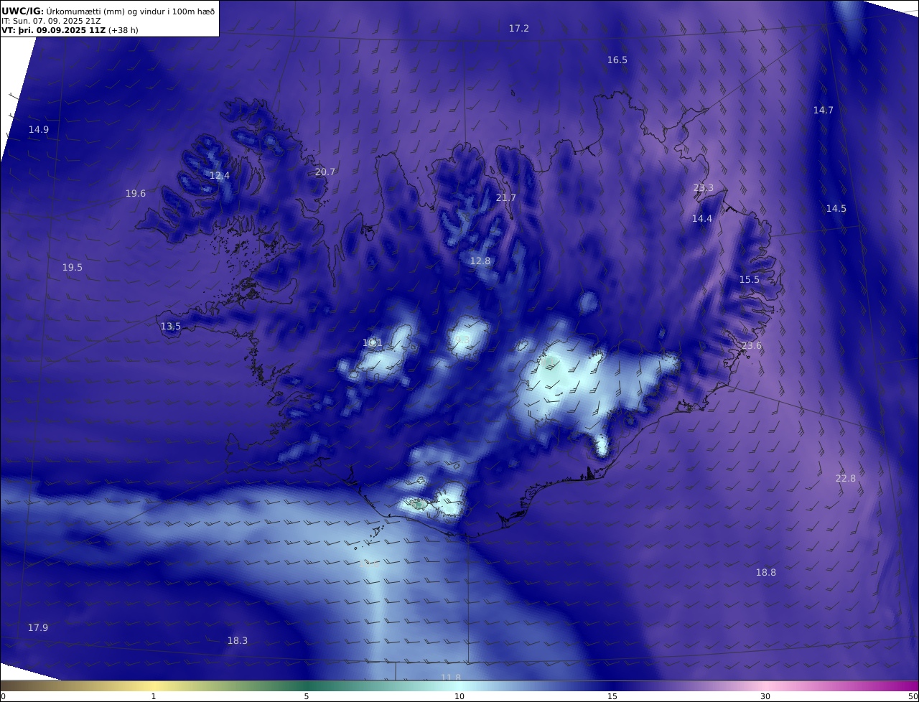
Task: Click the 22.8 value label
Action: 846,478
